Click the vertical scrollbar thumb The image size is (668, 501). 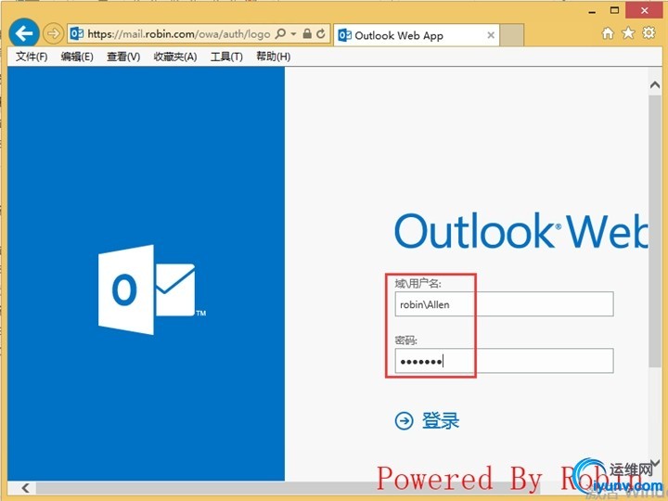click(655, 231)
